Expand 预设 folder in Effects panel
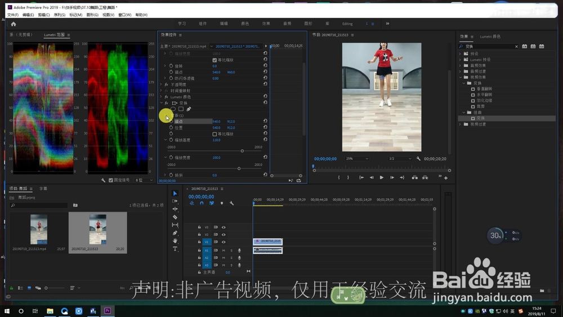Screen dimensions: 563x317 (461, 54)
